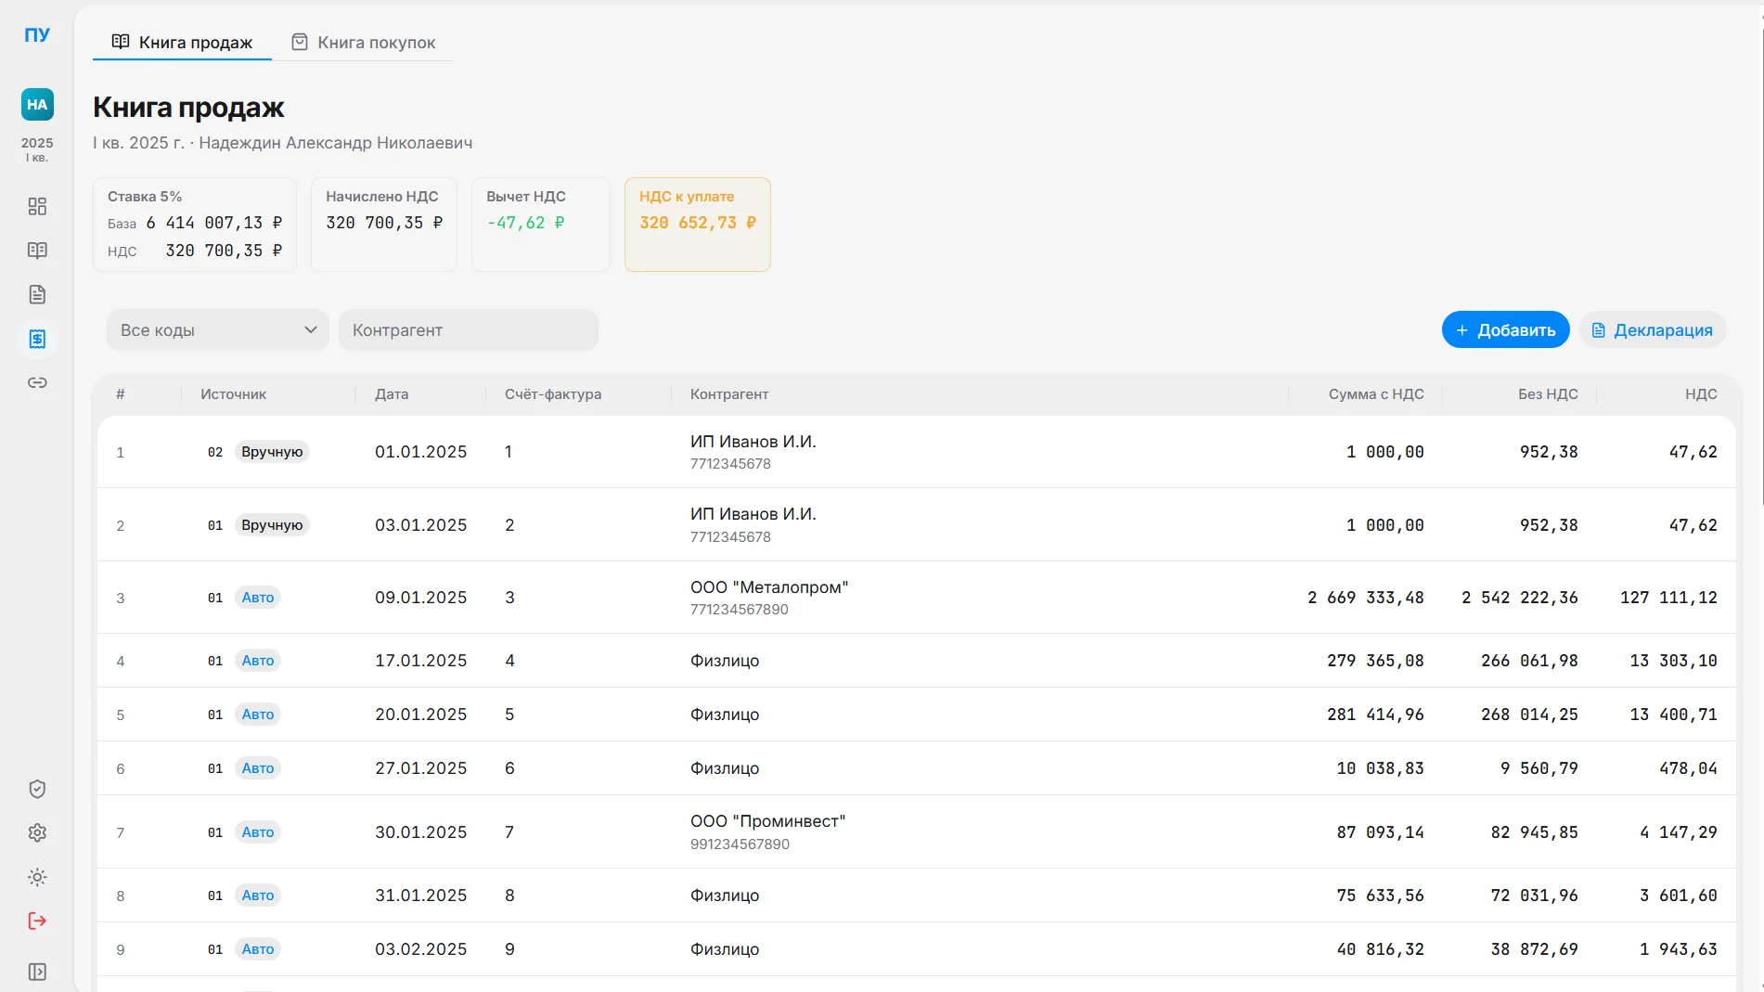This screenshot has width=1764, height=992.
Task: Click the link chain icon in sidebar
Action: point(37,382)
